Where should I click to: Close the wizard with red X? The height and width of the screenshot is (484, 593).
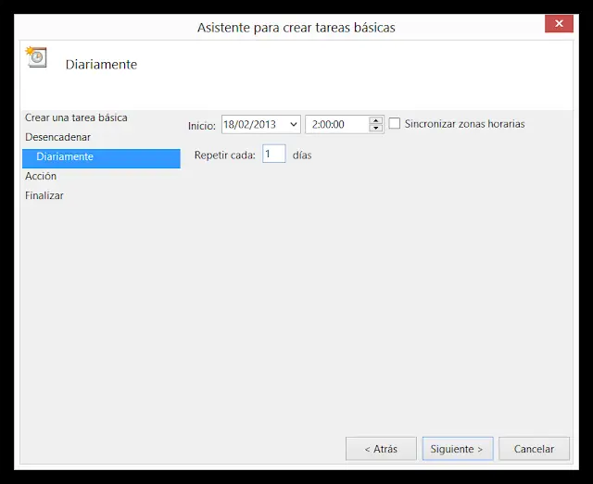click(559, 23)
